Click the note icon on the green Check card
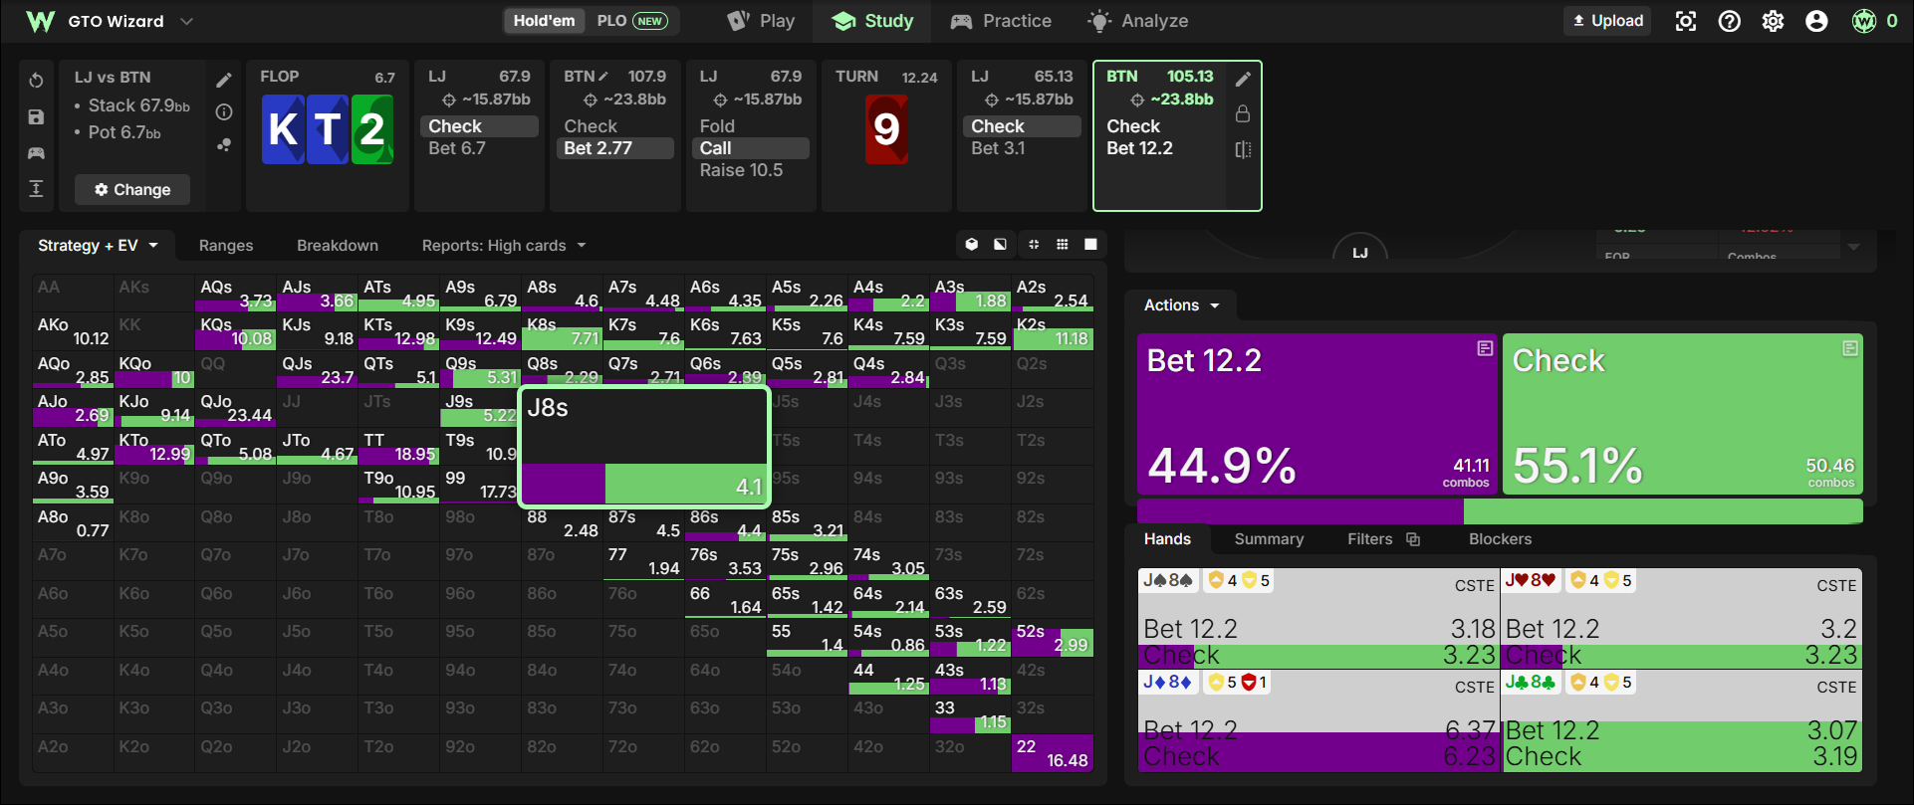1914x805 pixels. [1850, 348]
